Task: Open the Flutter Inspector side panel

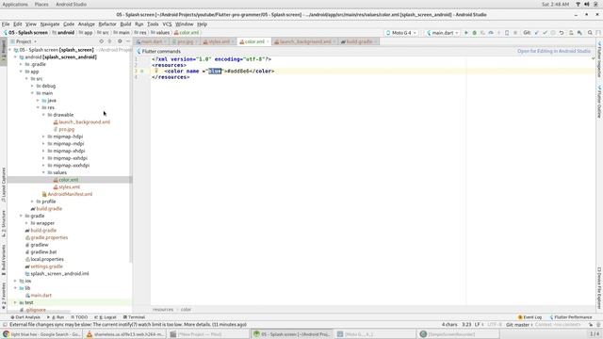Action: tap(599, 59)
